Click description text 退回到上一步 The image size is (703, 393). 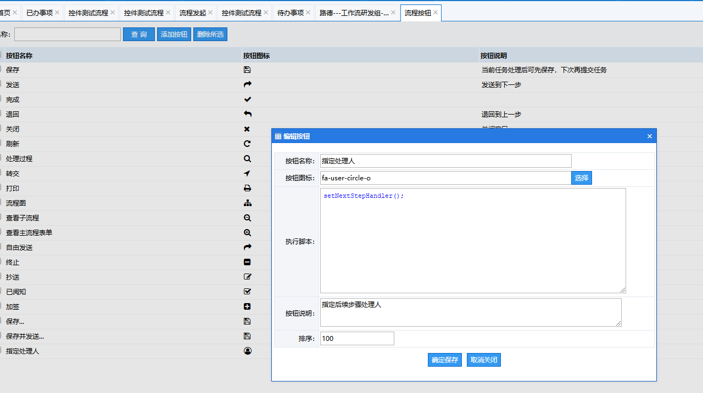pos(501,115)
